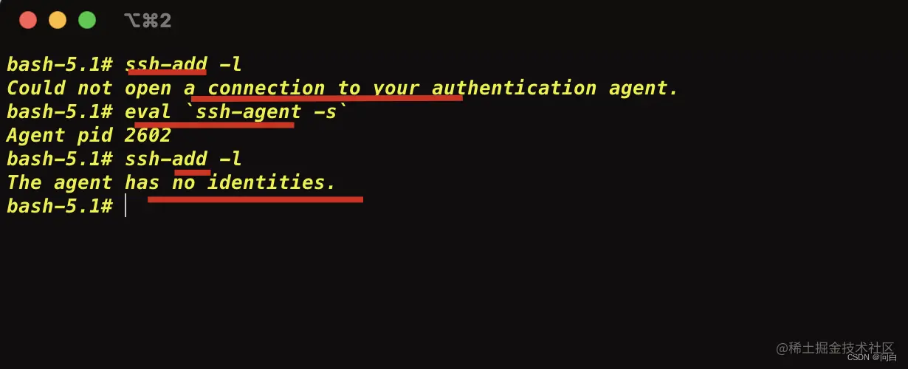Click the second 'ssh-add -l' command
The width and height of the screenshot is (908, 369).
183,159
